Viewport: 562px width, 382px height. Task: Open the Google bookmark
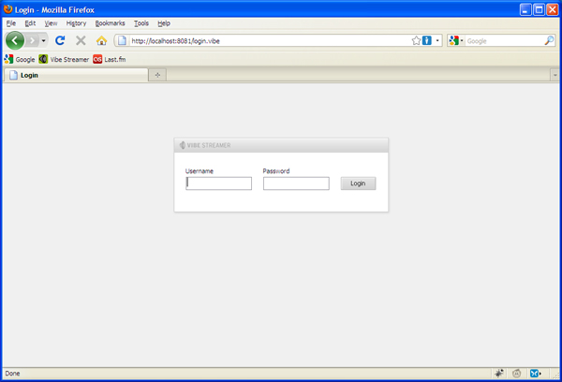20,59
